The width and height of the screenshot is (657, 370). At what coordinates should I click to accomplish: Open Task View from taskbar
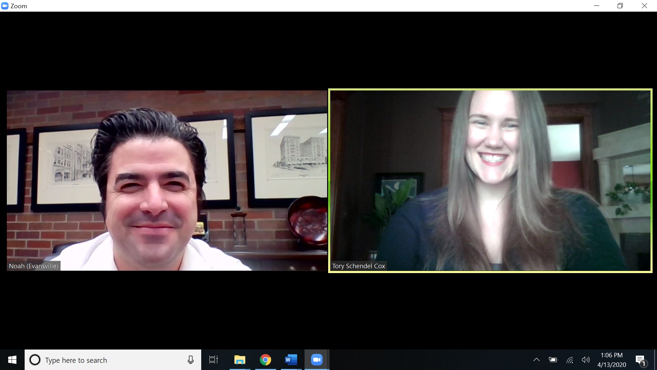click(x=214, y=360)
